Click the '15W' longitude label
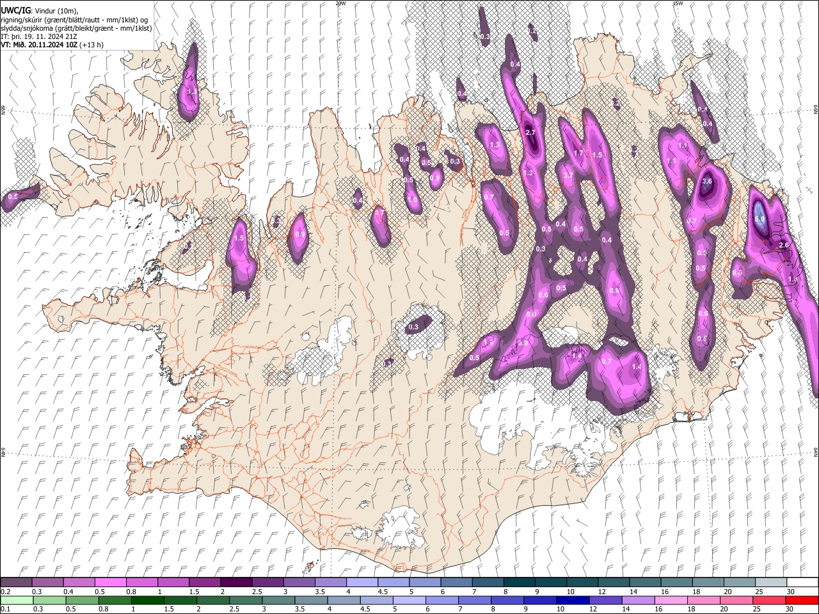The width and height of the screenshot is (819, 614). coord(678,3)
